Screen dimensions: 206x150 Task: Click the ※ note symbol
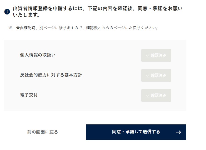[10, 28]
